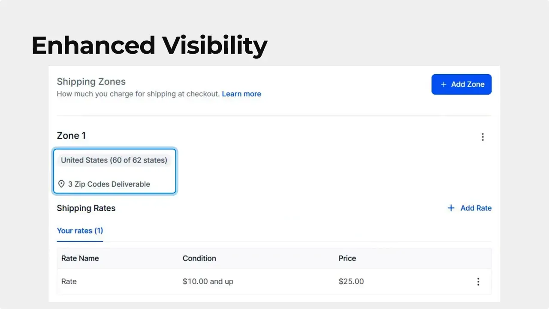Click the 3 Zip Codes Deliverable text

click(109, 184)
